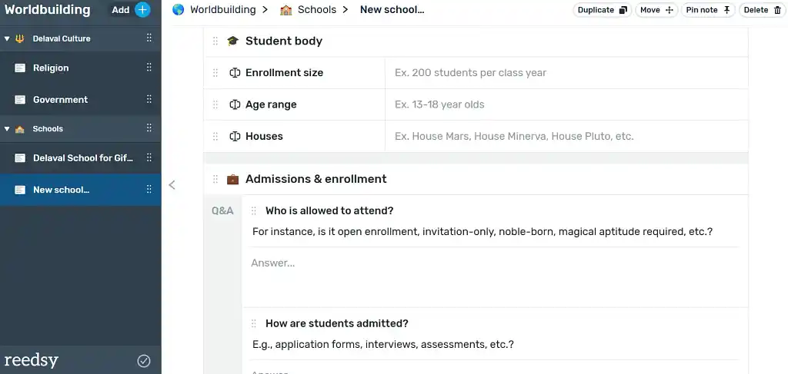Image resolution: width=788 pixels, height=374 pixels.
Task: Click the Duplicate button
Action: pos(603,10)
